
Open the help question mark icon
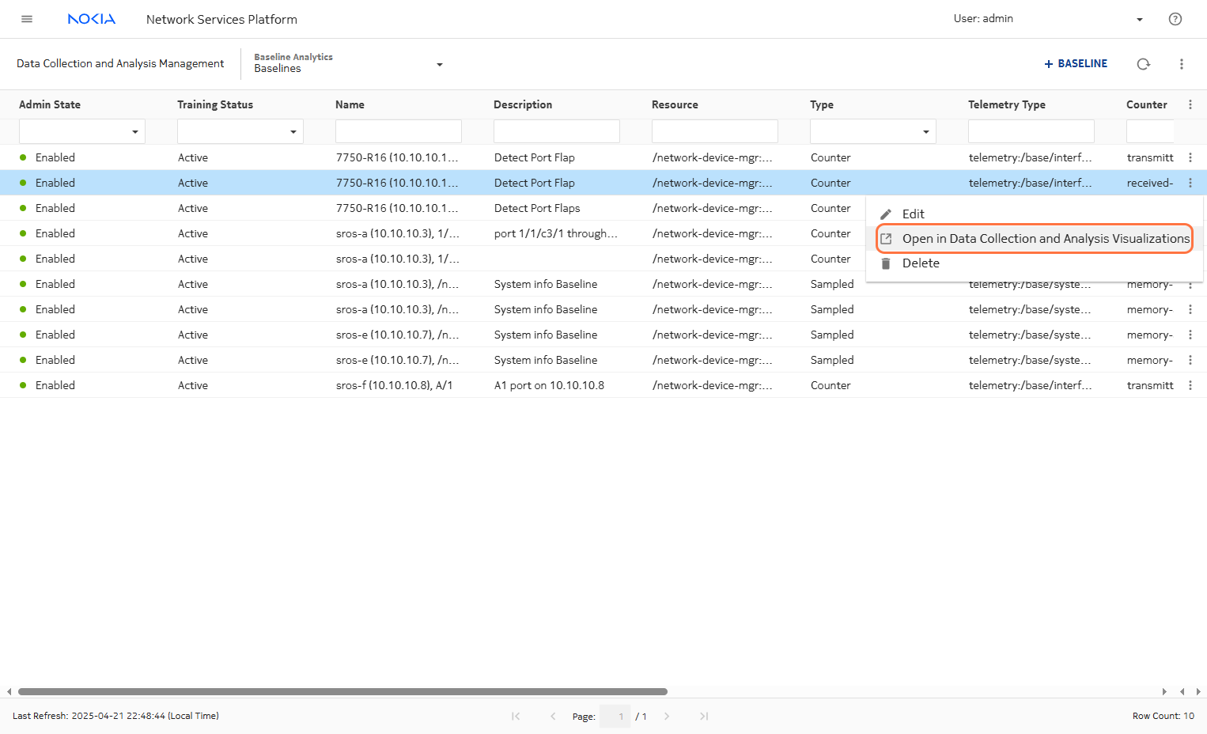(1175, 19)
